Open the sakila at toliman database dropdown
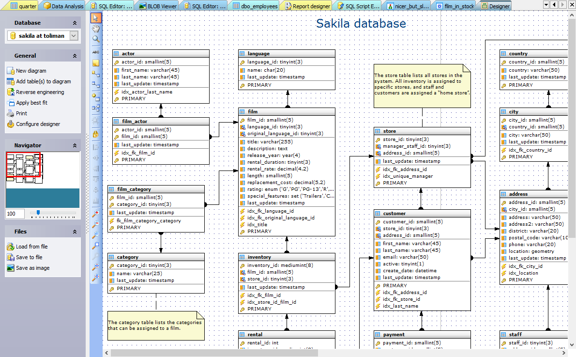Viewport: 576px width, 357px height. coord(74,36)
